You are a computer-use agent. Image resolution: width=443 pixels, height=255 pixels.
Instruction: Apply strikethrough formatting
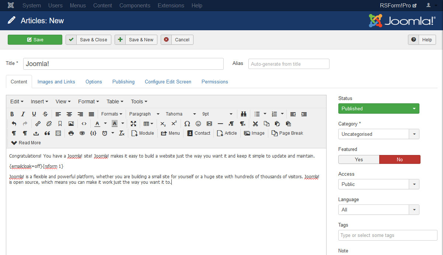(x=45, y=114)
